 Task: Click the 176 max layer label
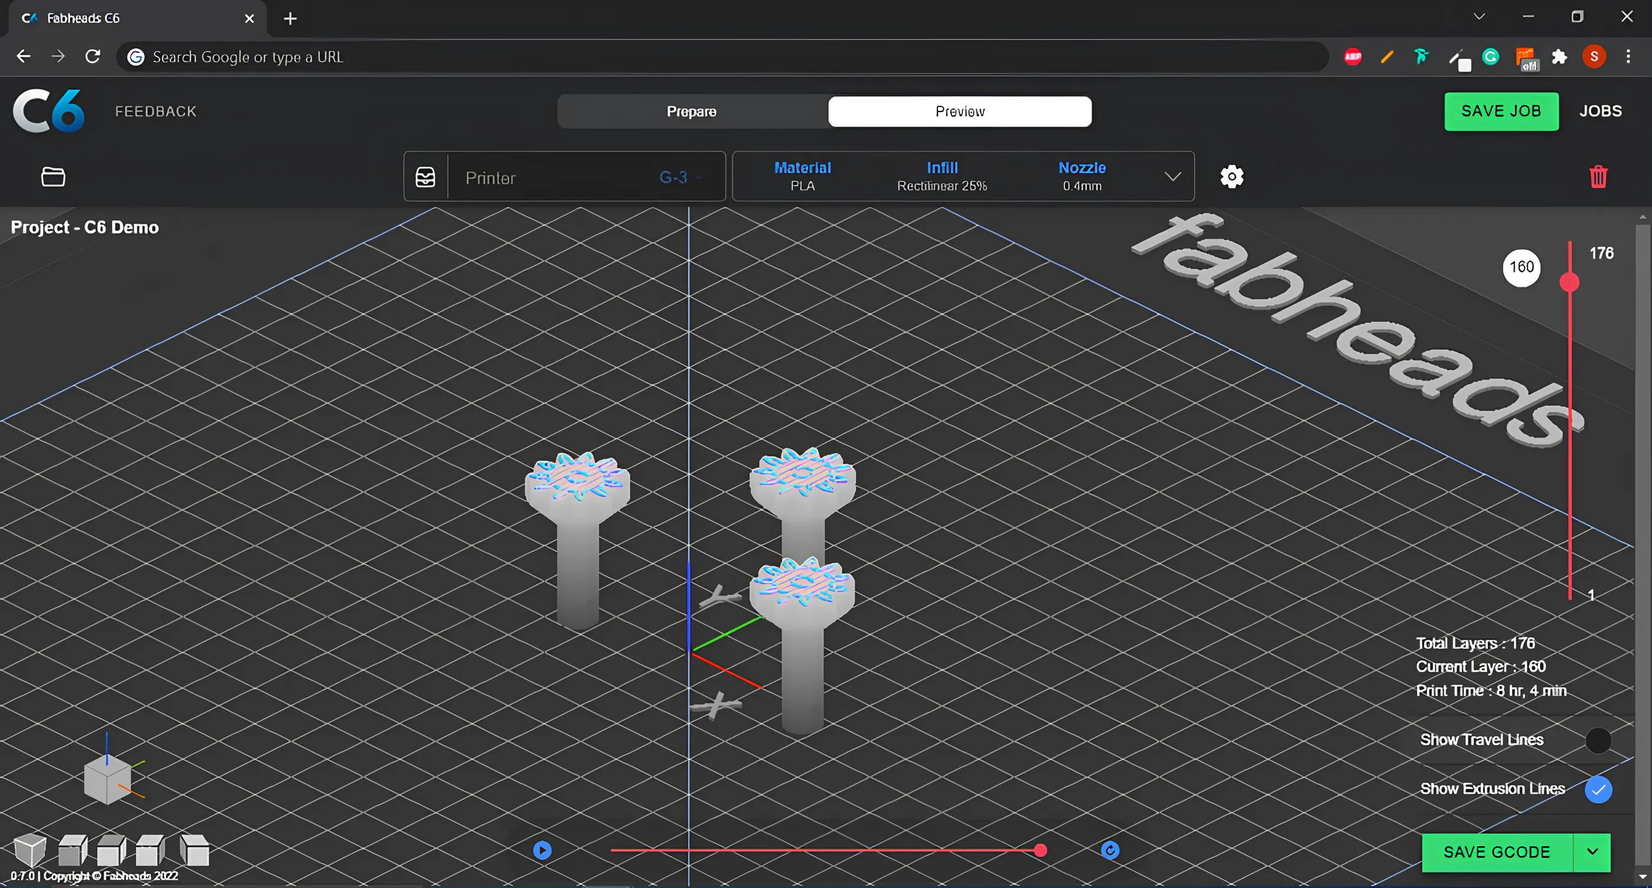point(1601,253)
